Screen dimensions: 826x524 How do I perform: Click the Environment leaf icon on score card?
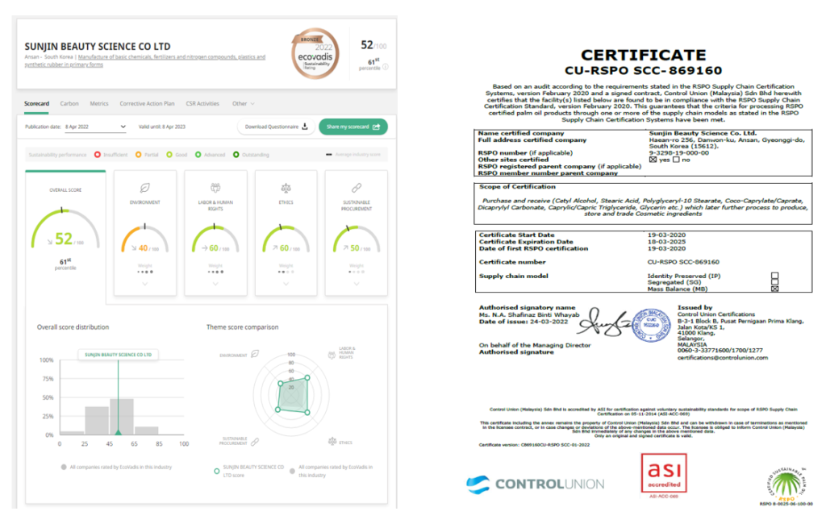click(x=144, y=187)
